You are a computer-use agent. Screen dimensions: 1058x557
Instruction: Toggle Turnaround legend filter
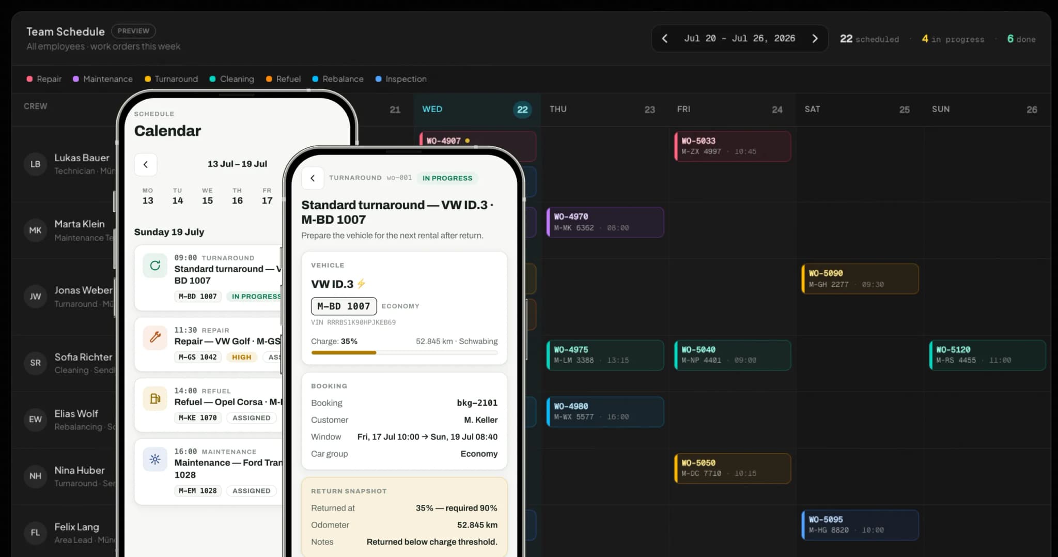pos(172,79)
